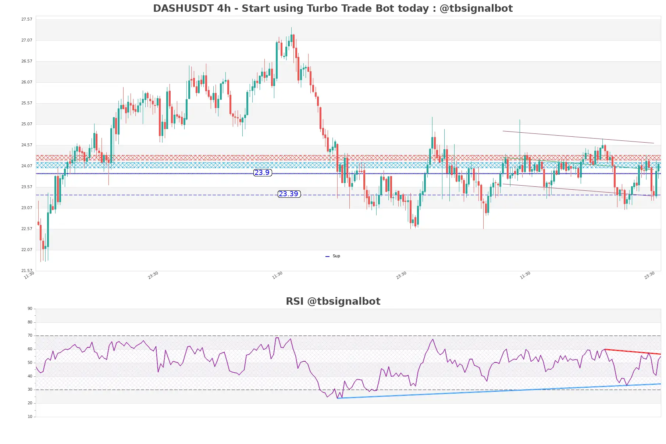Click the RSI 40 axis label

coord(30,376)
